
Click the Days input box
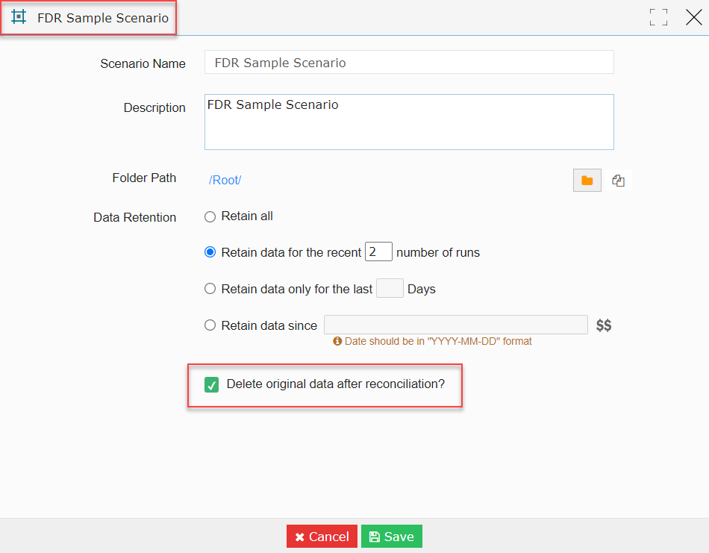(390, 288)
